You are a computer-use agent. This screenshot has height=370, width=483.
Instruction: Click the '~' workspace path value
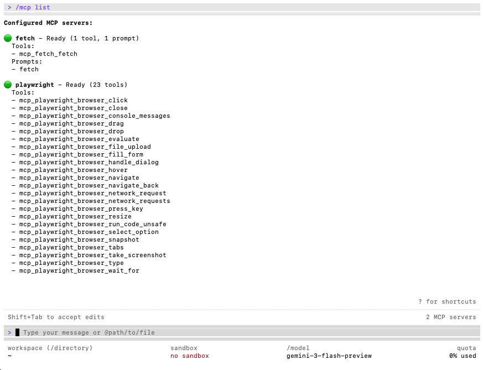click(x=9, y=356)
